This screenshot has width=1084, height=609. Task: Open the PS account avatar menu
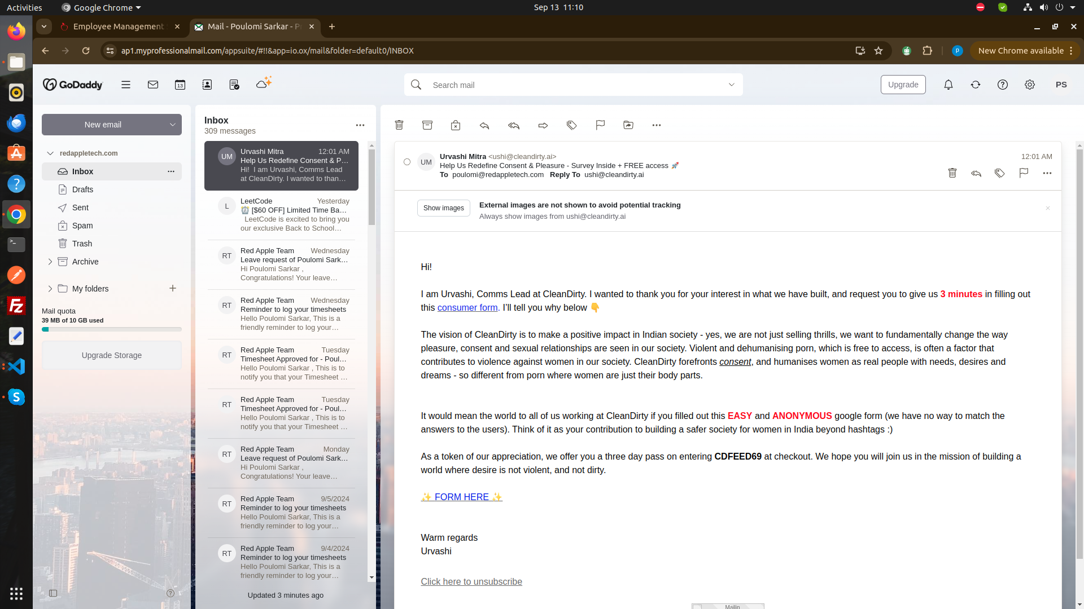pyautogui.click(x=1061, y=85)
